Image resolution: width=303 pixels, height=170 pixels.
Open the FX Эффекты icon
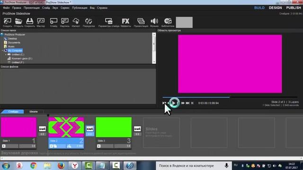click(125, 22)
